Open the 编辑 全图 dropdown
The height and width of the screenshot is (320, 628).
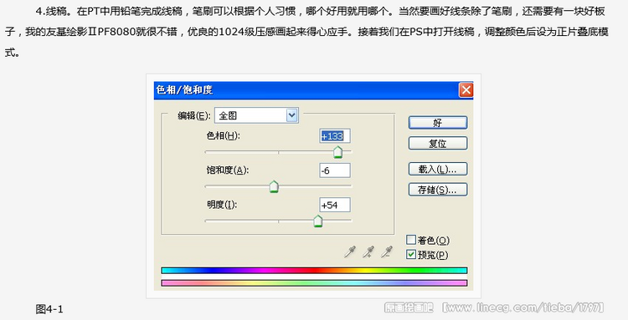pos(256,115)
